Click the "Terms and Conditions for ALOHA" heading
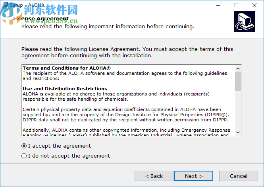This screenshot has width=264, height=187. (x=67, y=68)
